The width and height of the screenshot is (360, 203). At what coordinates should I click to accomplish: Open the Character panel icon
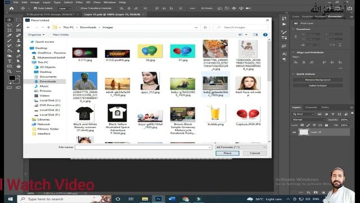pyautogui.click(x=284, y=54)
